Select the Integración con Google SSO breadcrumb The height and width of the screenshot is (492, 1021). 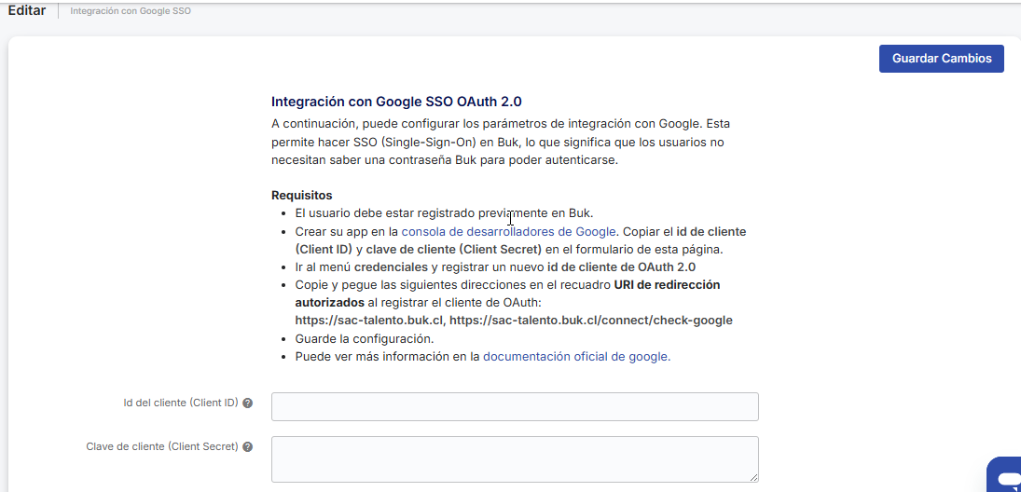(x=131, y=11)
